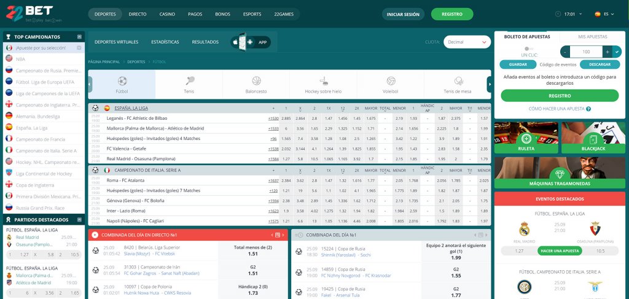Click the Inter crest in Eventos destacados

tap(525, 287)
